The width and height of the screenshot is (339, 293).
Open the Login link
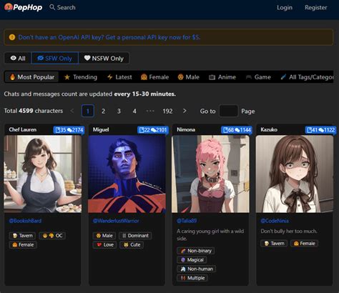[285, 8]
